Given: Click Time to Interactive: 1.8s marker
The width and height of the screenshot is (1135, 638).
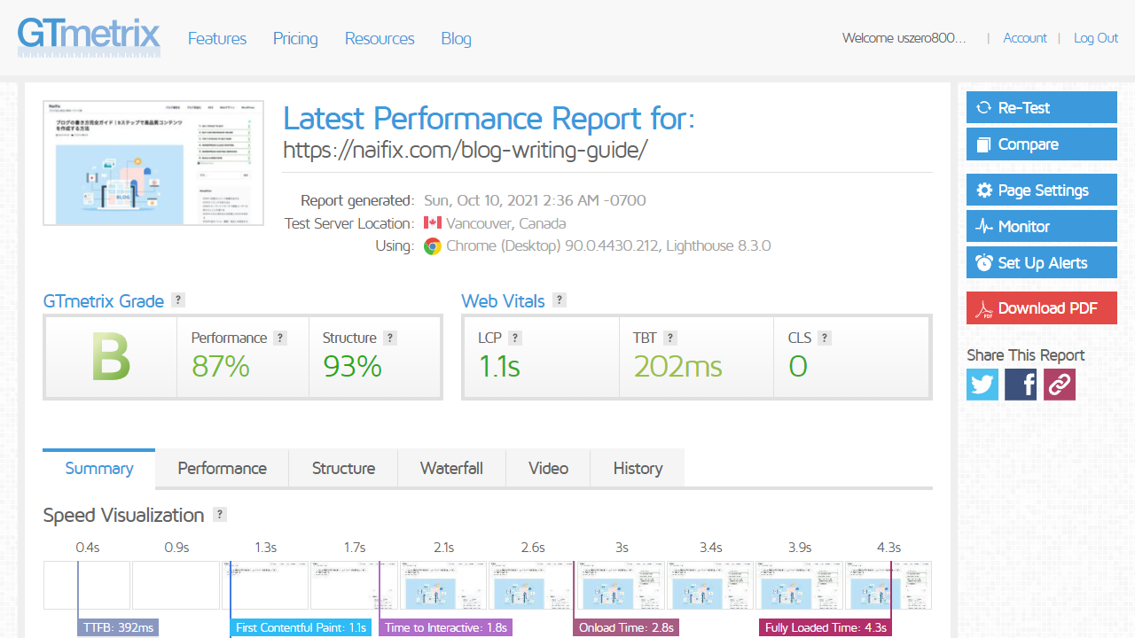Looking at the screenshot, I should click(x=446, y=627).
